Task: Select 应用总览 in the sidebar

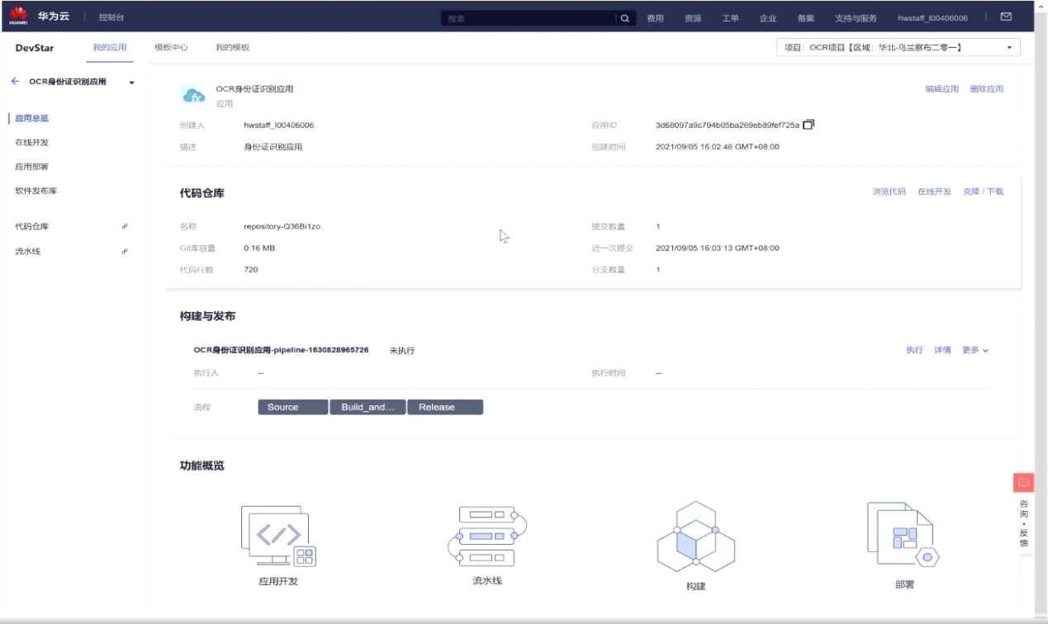Action: 32,118
